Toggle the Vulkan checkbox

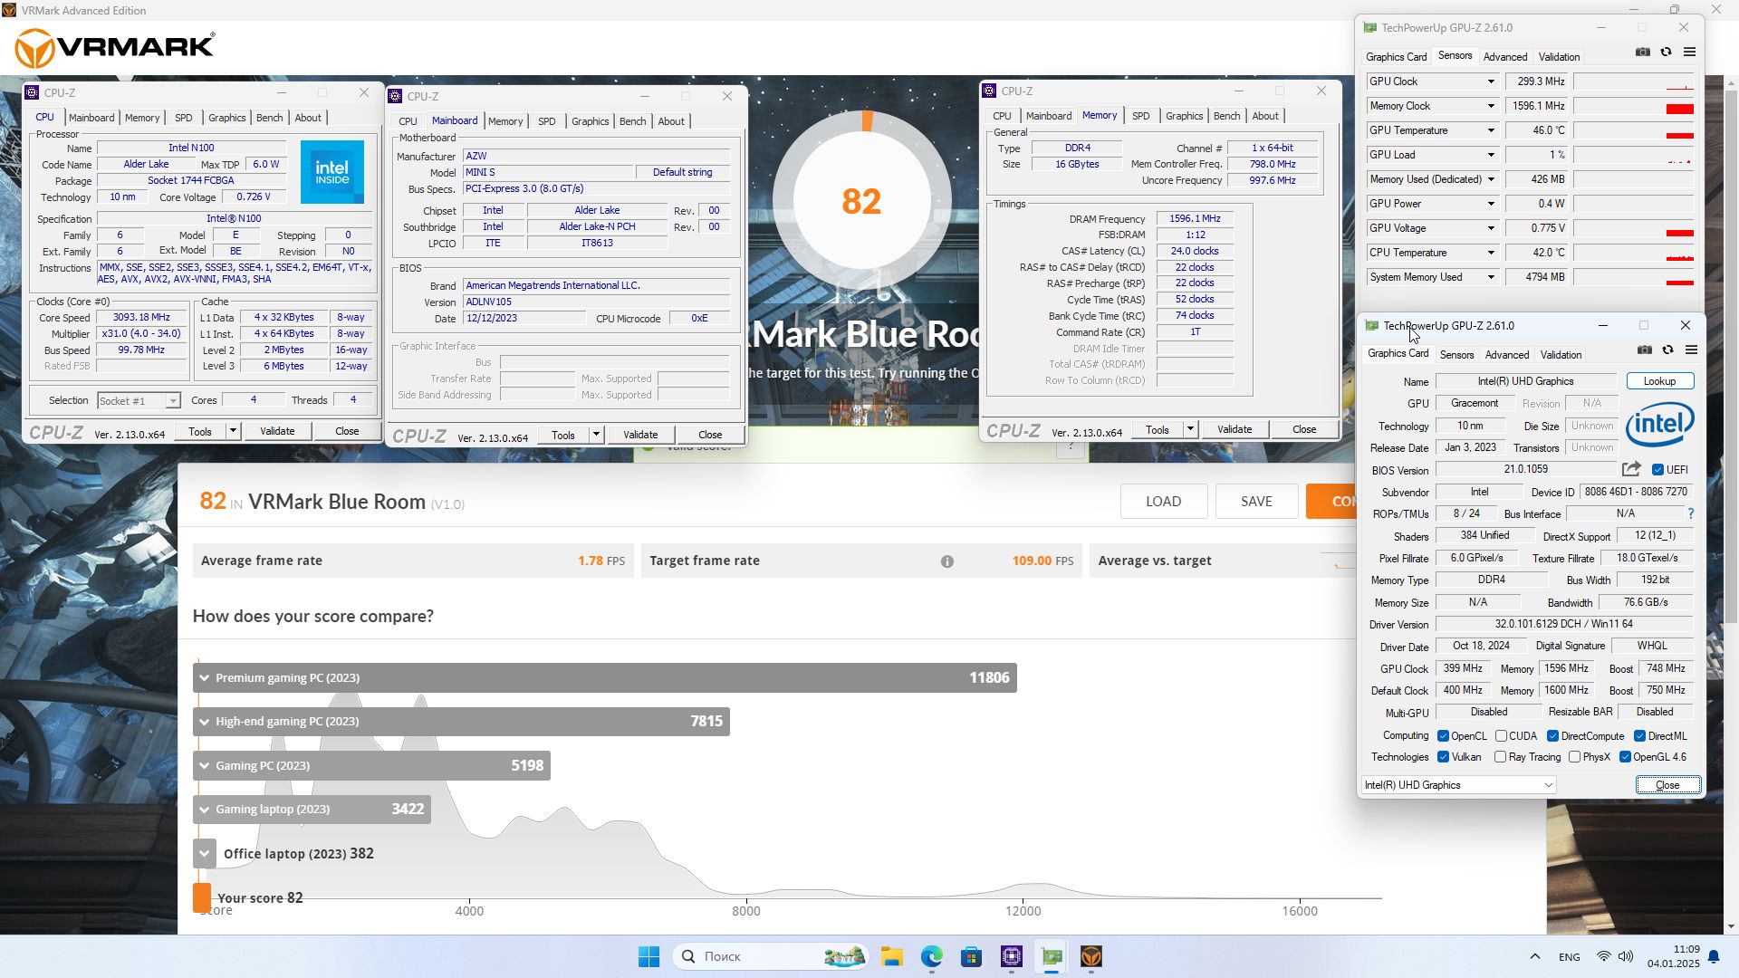point(1443,757)
